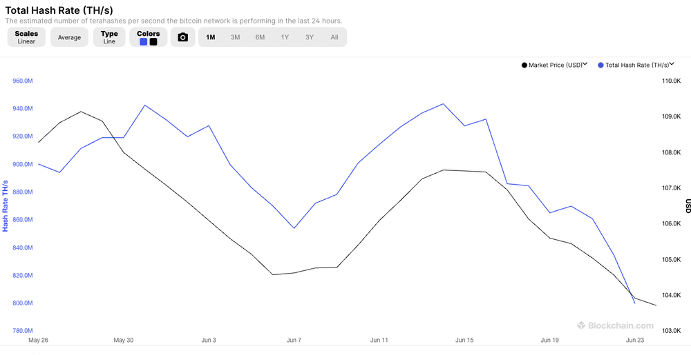691x355 pixels.
Task: Click the camera screenshot icon
Action: pyautogui.click(x=183, y=37)
